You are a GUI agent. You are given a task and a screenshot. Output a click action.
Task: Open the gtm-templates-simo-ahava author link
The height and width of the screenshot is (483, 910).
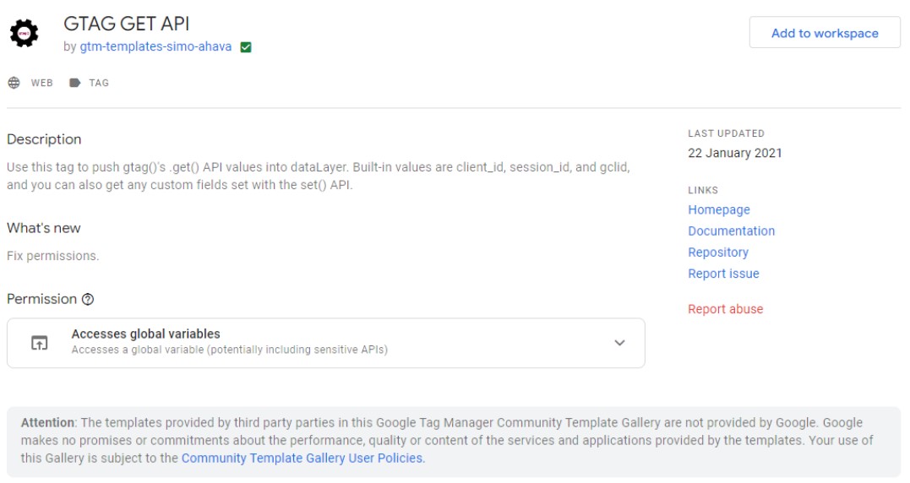coord(155,47)
